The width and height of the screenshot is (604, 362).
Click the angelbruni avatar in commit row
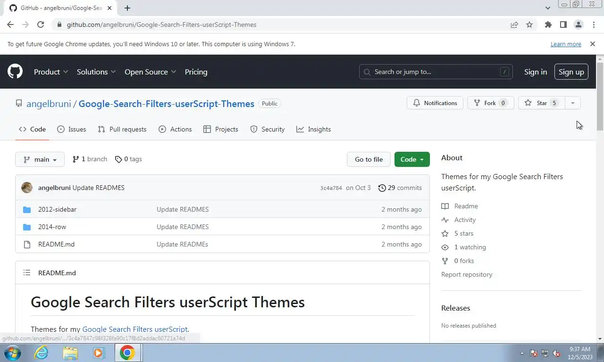[x=27, y=188]
